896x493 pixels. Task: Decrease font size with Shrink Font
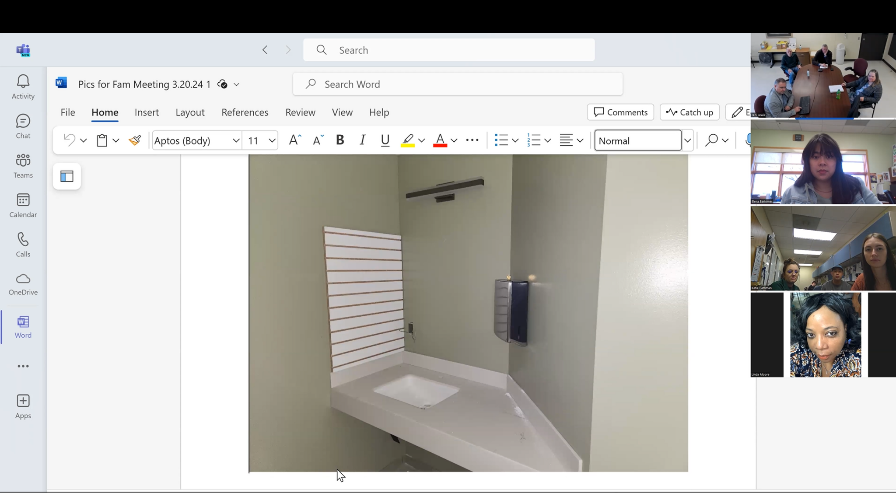coord(318,140)
